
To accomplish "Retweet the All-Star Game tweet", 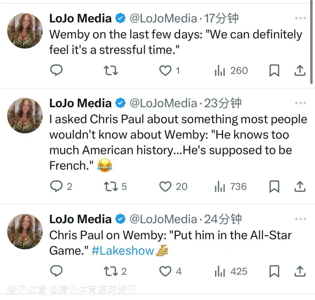I will [x=111, y=271].
